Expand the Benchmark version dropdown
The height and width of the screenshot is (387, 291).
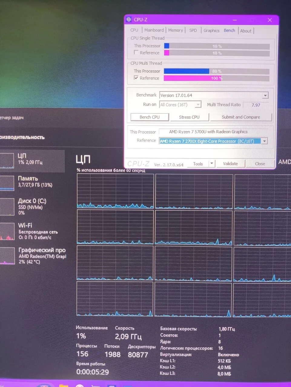pos(265,96)
